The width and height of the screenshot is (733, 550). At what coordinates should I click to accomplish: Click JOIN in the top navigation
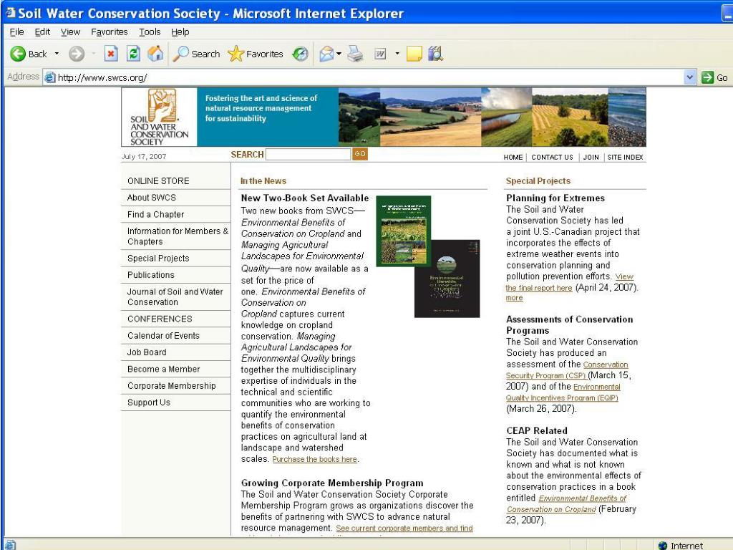tap(591, 157)
